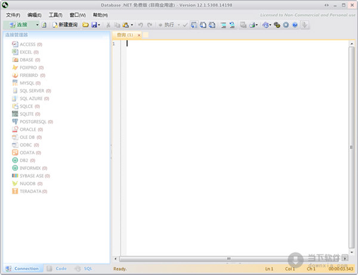Select MYSQL (0) in connection tree
The width and height of the screenshot is (358, 275).
[x=26, y=83]
